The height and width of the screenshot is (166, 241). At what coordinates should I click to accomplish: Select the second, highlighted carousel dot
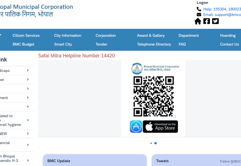(156, 143)
